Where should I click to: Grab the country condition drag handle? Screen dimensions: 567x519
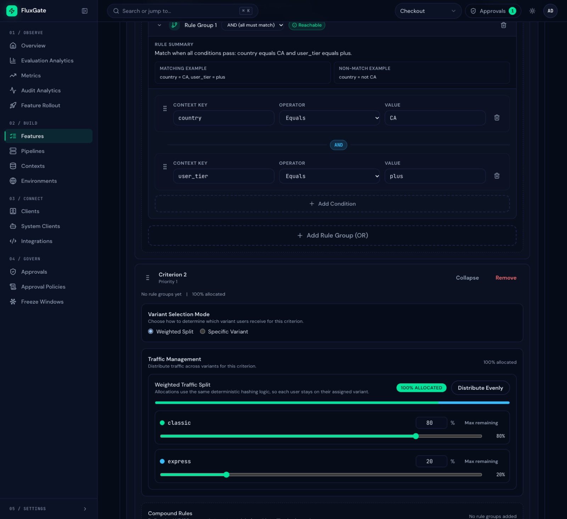[x=165, y=108]
